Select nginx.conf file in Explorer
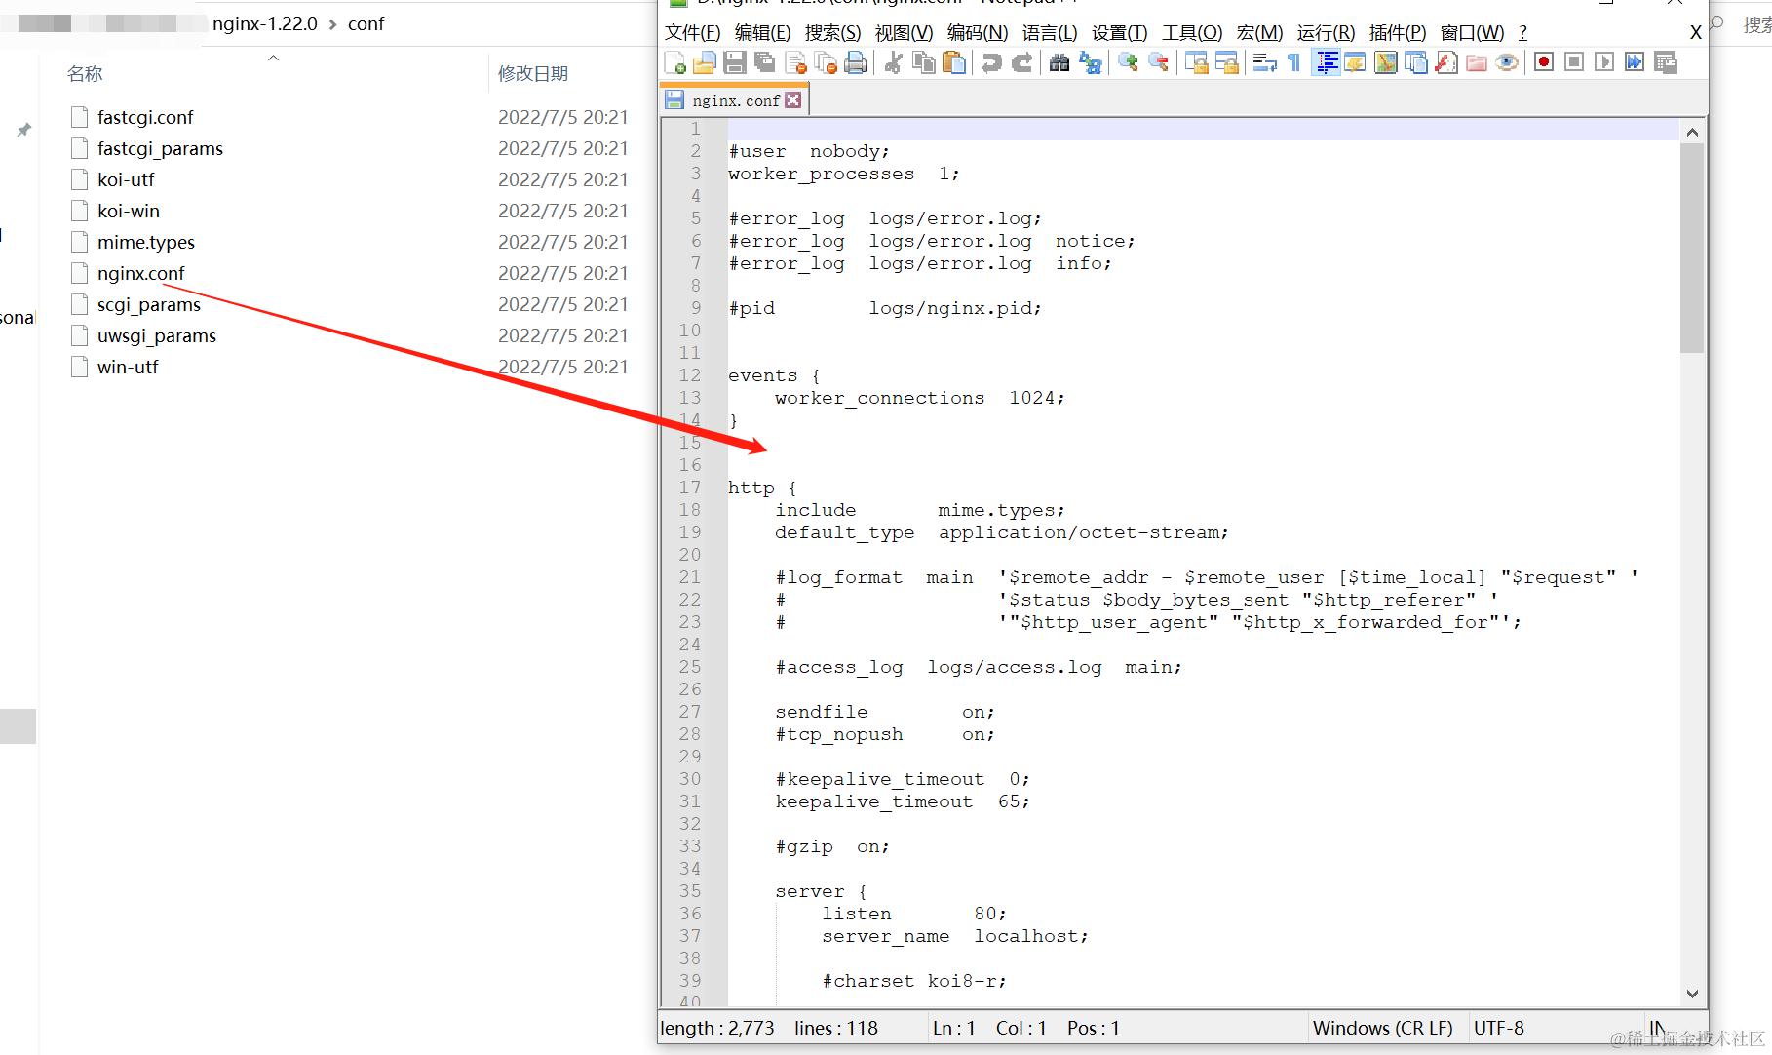The height and width of the screenshot is (1055, 1772). (140, 273)
